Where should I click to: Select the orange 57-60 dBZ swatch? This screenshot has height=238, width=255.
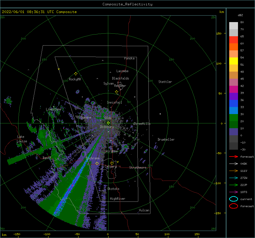pos(233,47)
